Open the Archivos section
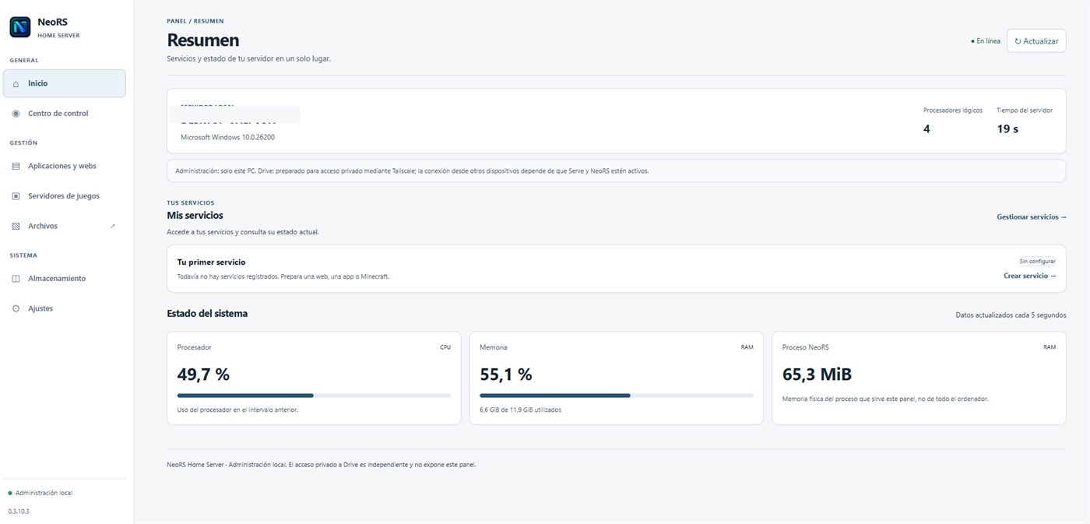1090x524 pixels. (x=64, y=226)
